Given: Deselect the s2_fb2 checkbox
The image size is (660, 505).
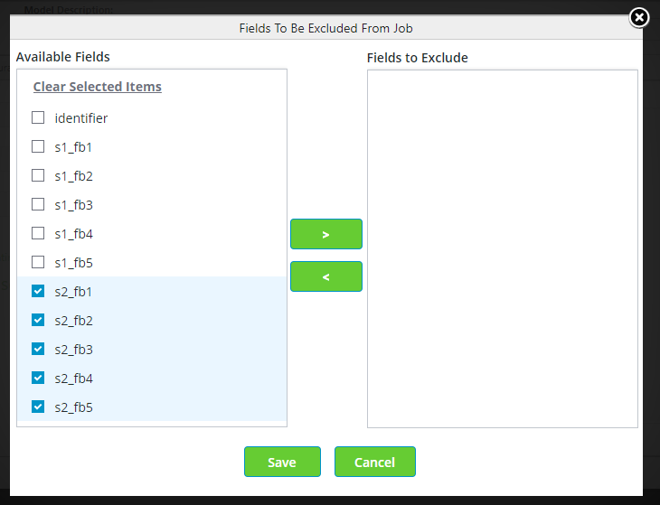Looking at the screenshot, I should pyautogui.click(x=38, y=320).
